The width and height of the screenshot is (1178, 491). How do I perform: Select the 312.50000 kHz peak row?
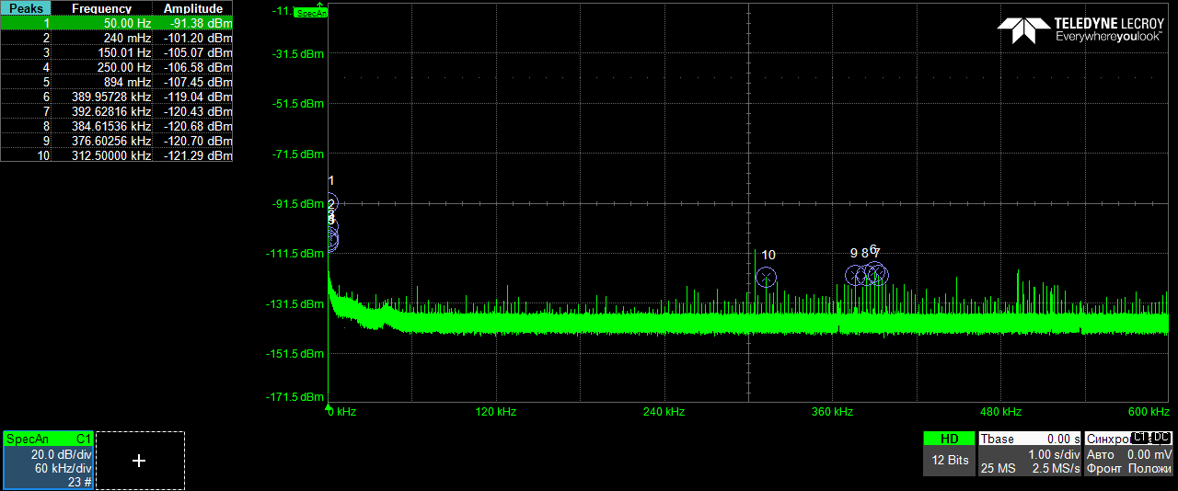pyautogui.click(x=116, y=155)
